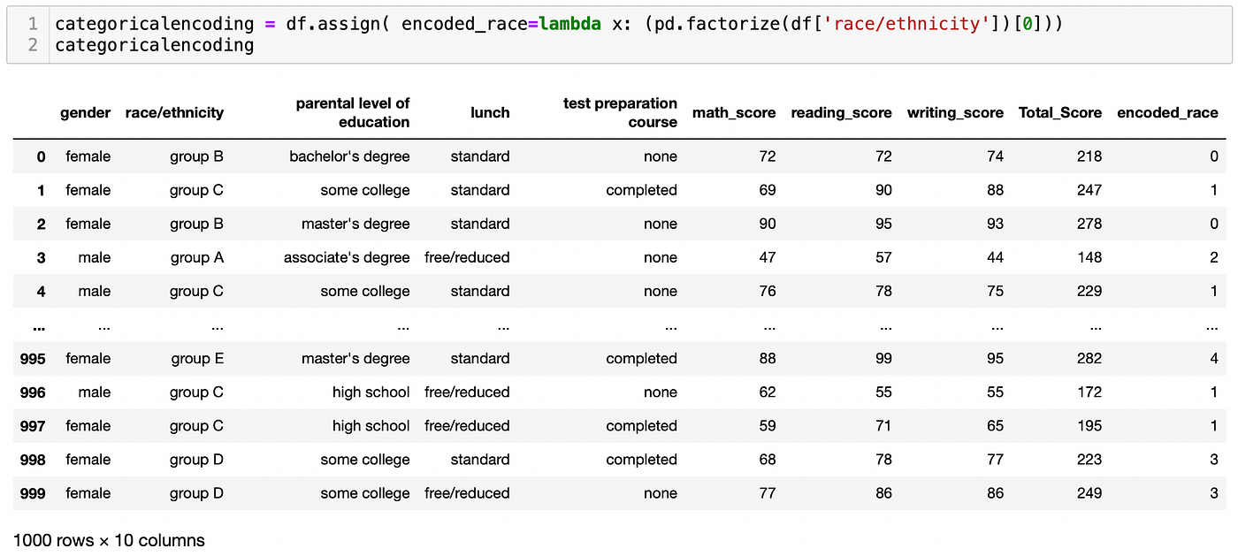Click the 'reading_score' column header

841,112
